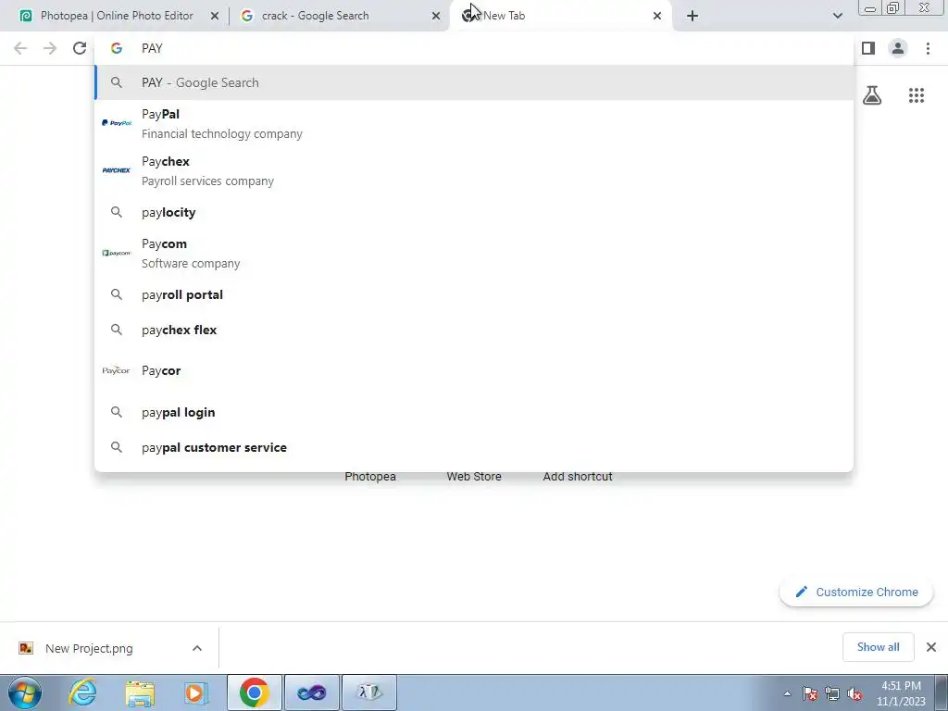Viewport: 948px width, 711px height.
Task: Close the Photopea tab
Action: pos(215,17)
